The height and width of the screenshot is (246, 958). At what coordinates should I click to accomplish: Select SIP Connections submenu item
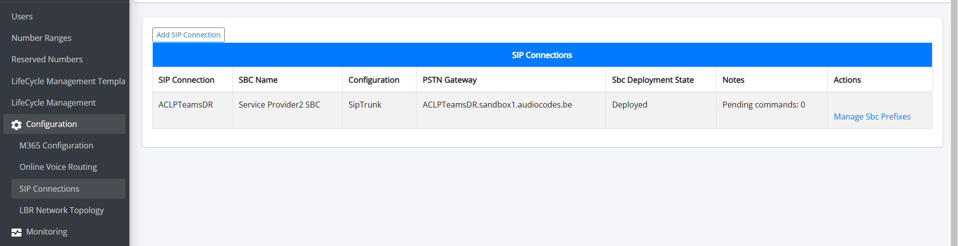(x=68, y=189)
